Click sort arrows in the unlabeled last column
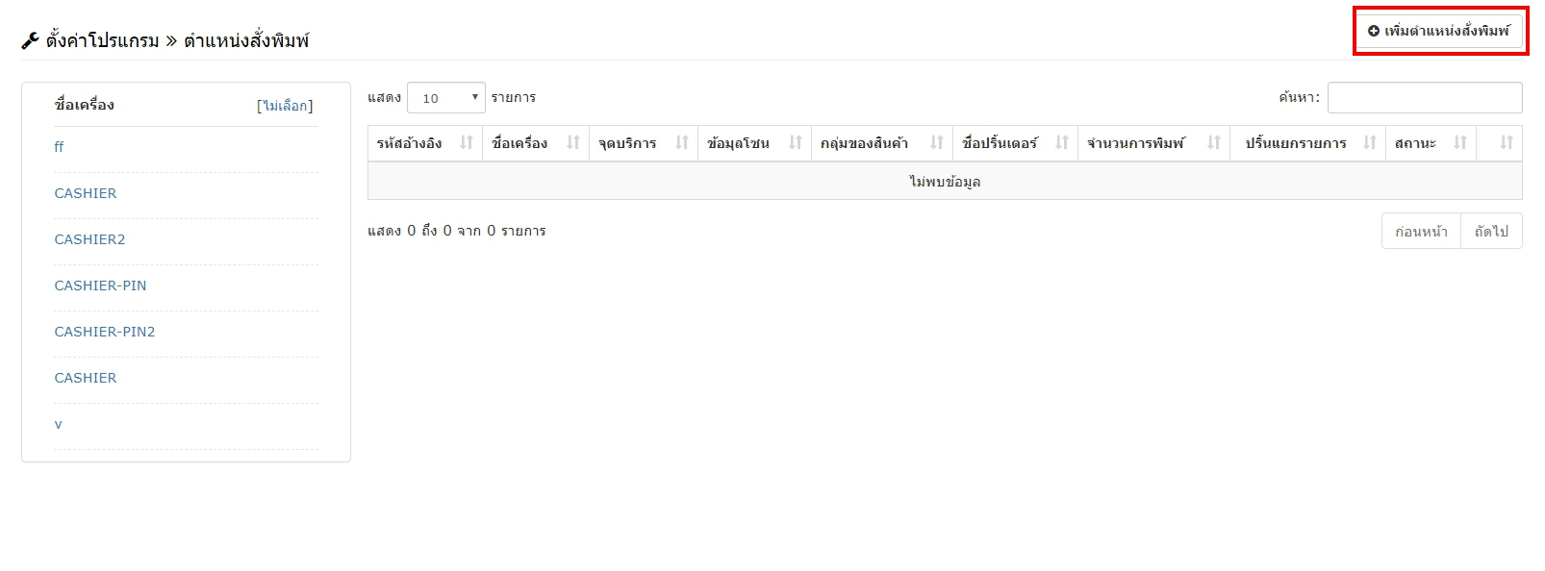 tap(1507, 143)
